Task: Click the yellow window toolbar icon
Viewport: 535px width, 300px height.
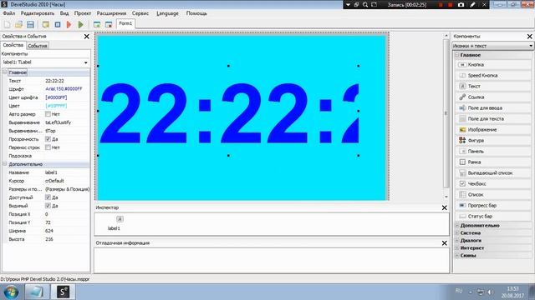Action: pos(46,24)
